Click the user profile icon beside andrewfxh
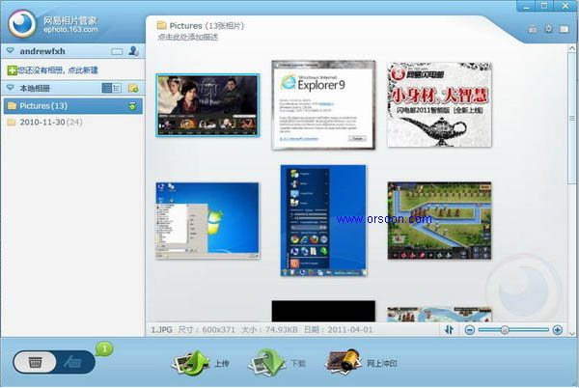The image size is (579, 388). (133, 51)
